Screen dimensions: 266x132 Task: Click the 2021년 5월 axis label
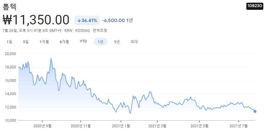[199, 126]
